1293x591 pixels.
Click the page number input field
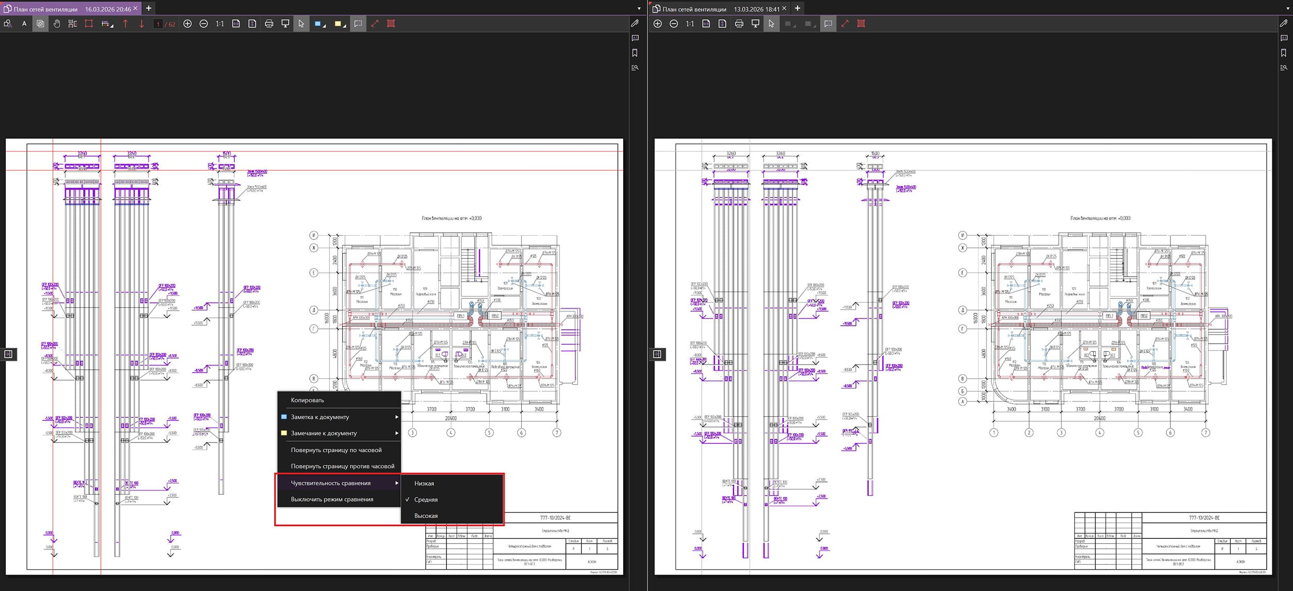click(x=158, y=24)
